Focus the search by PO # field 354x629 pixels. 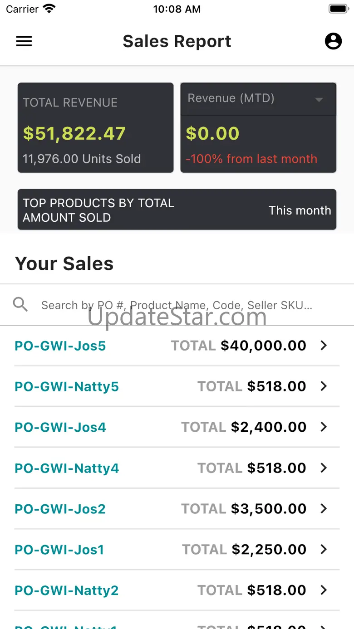tap(177, 305)
